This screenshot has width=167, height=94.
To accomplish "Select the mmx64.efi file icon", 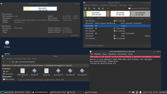I will coord(70,71).
